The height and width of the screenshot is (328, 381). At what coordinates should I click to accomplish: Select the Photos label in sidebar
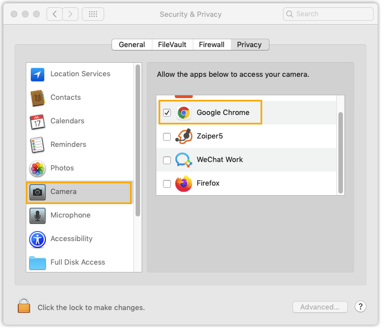(62, 168)
